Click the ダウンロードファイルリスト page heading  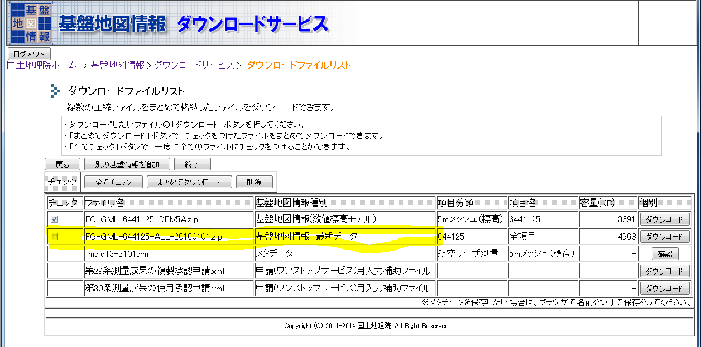pyautogui.click(x=126, y=91)
